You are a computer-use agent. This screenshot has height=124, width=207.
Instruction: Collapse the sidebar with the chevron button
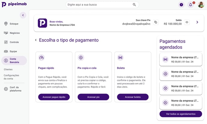pyautogui.click(x=23, y=15)
